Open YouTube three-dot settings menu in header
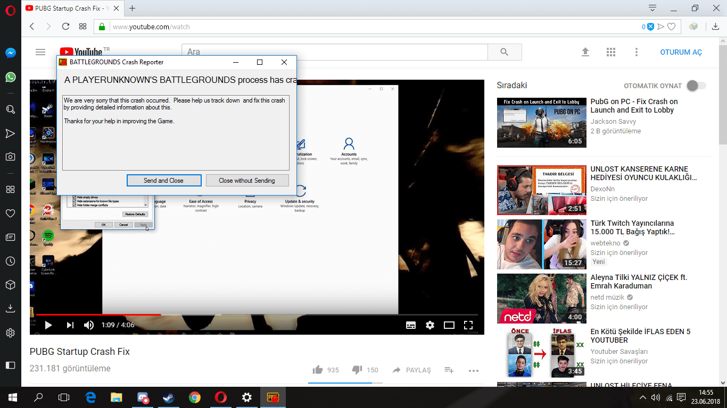 coord(637,52)
